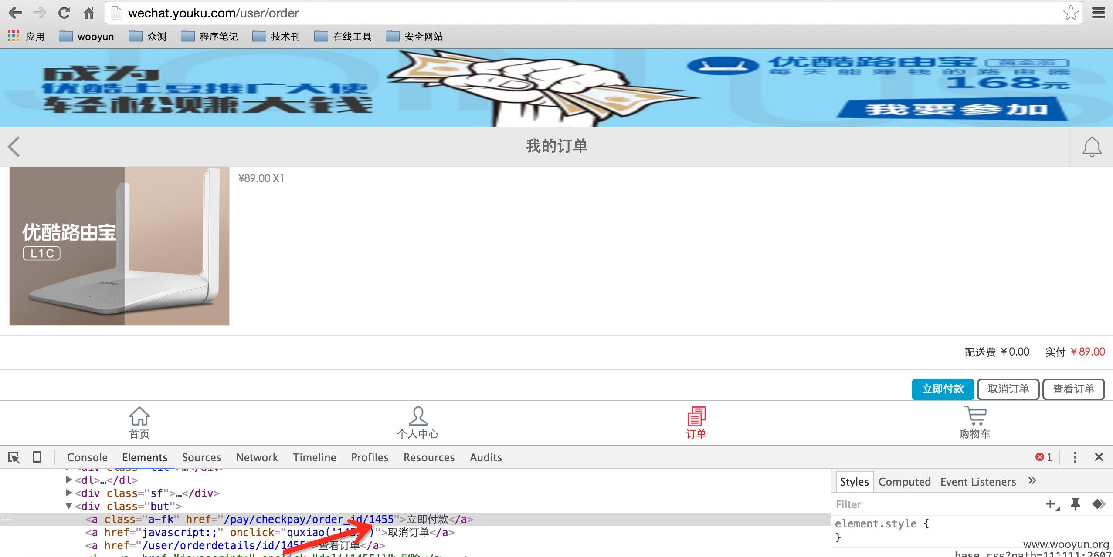This screenshot has width=1113, height=557.
Task: Select the a-fk 立即付款 anchor line
Action: coord(415,520)
